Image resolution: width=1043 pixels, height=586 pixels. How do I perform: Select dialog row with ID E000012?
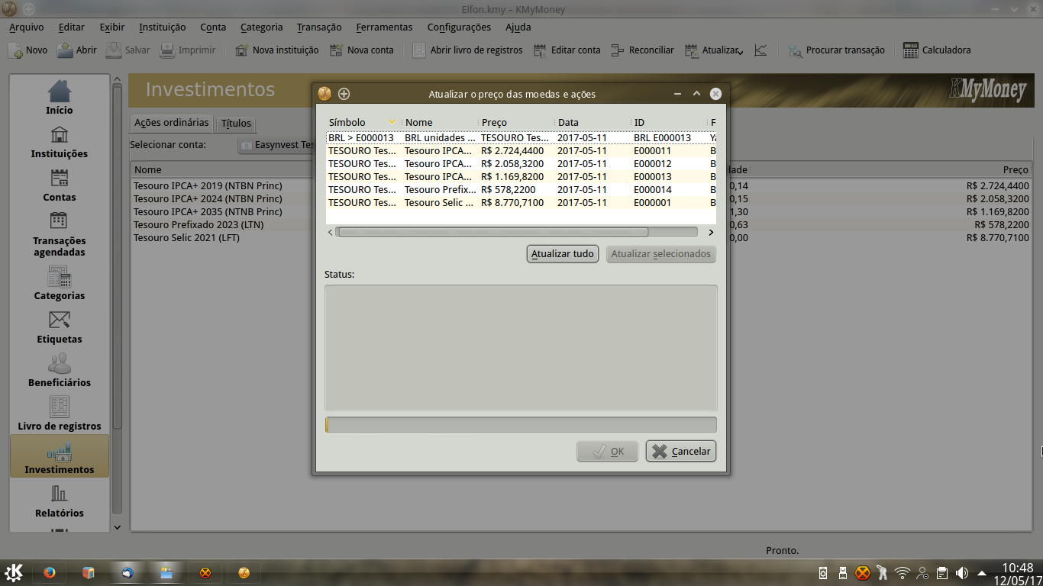tap(521, 164)
